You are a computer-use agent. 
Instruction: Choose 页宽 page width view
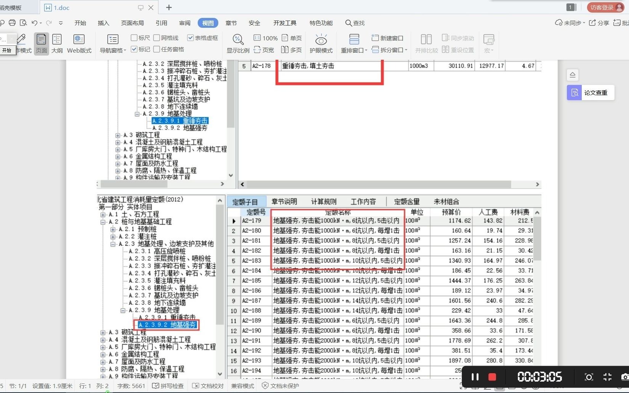click(264, 50)
